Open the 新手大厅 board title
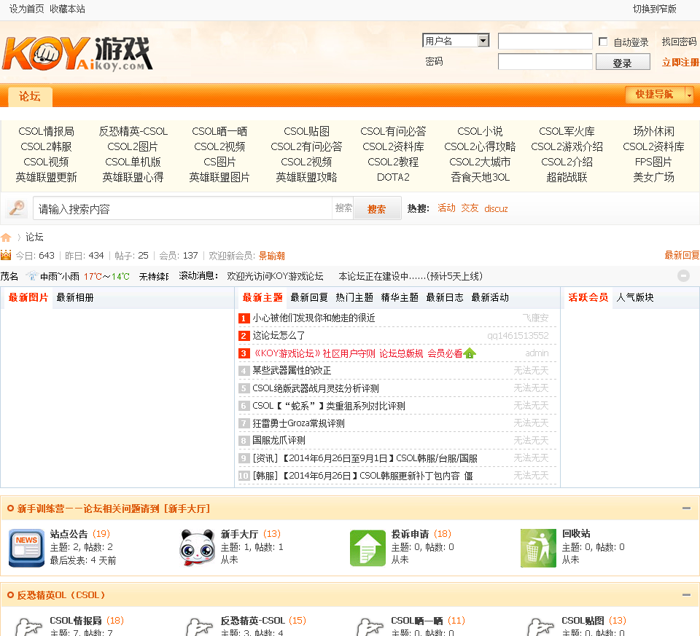Image resolution: width=700 pixels, height=636 pixels. coord(239,534)
